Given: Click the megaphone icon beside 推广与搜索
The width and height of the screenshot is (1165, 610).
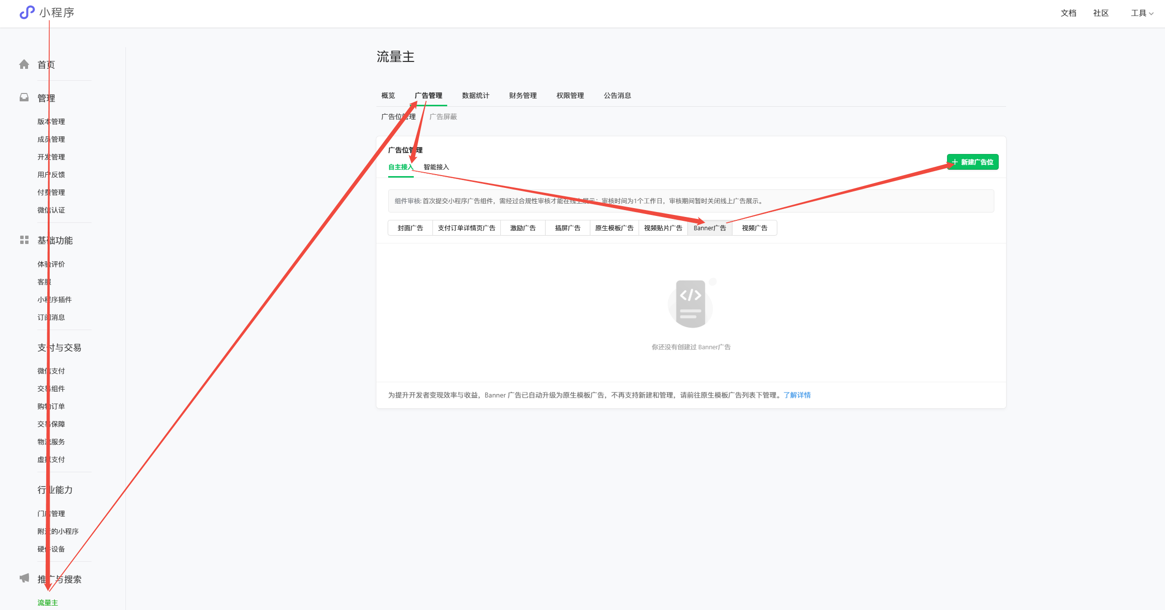Looking at the screenshot, I should pyautogui.click(x=24, y=578).
